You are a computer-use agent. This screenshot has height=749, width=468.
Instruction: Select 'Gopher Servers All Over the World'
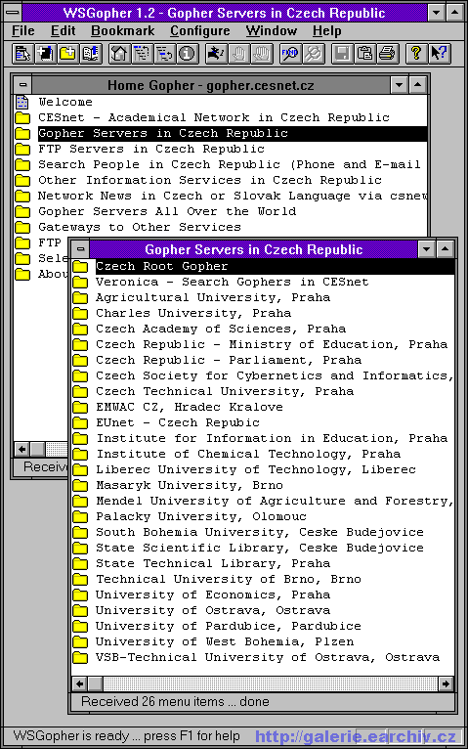pyautogui.click(x=167, y=211)
